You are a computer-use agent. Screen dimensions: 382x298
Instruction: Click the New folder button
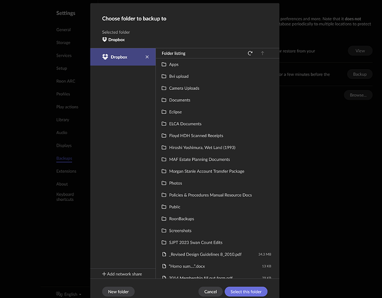pyautogui.click(x=118, y=292)
